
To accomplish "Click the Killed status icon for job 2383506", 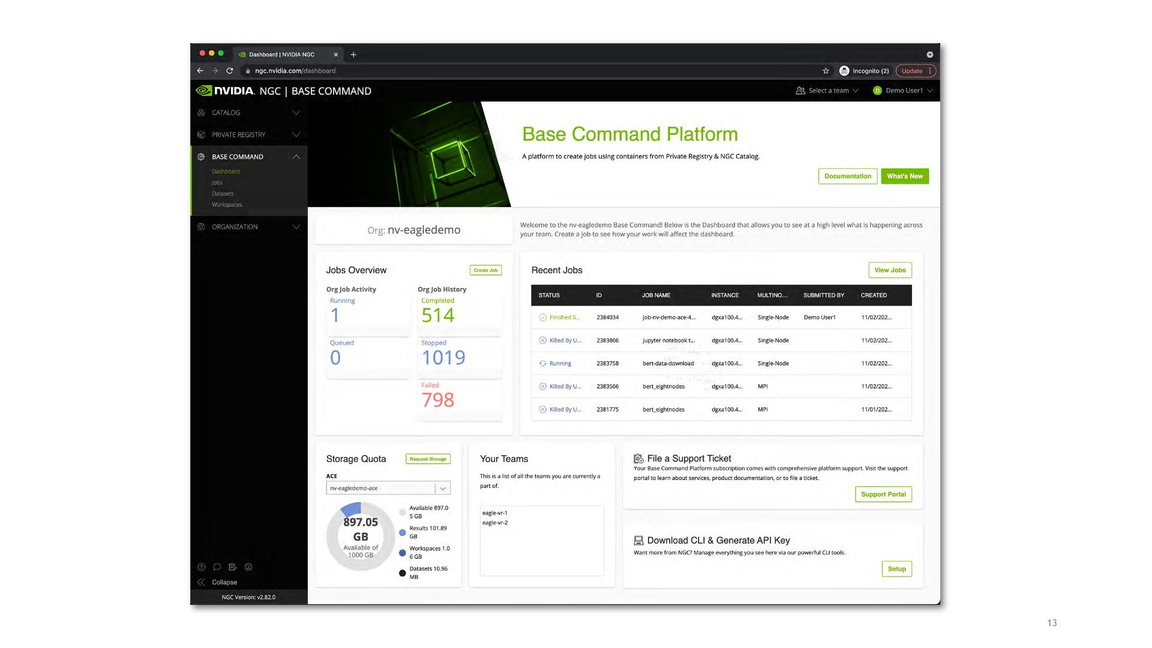I will pyautogui.click(x=543, y=386).
